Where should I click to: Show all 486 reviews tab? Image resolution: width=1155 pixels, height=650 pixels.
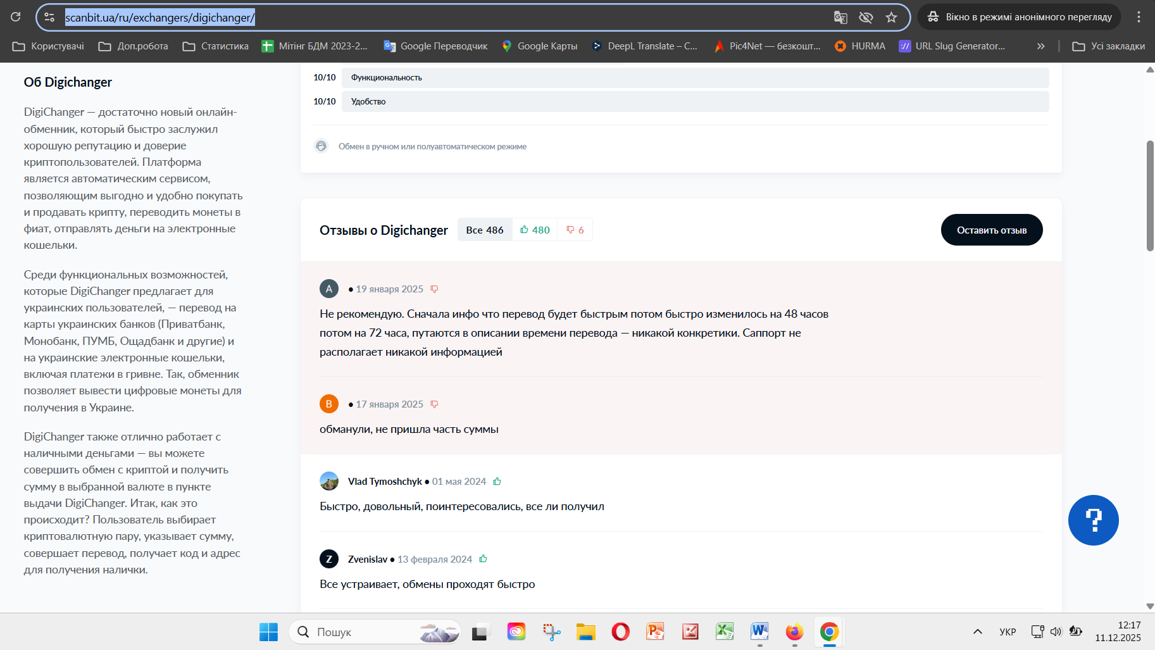pyautogui.click(x=485, y=230)
